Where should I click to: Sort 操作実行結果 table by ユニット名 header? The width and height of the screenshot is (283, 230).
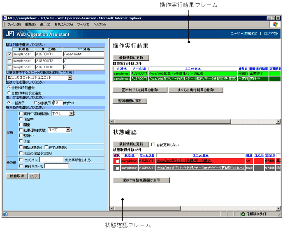[x=193, y=69]
